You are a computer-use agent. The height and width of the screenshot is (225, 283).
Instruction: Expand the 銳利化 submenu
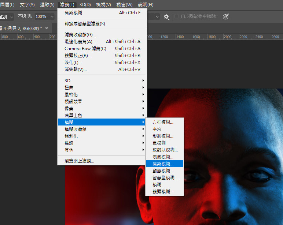pyautogui.click(x=102, y=136)
